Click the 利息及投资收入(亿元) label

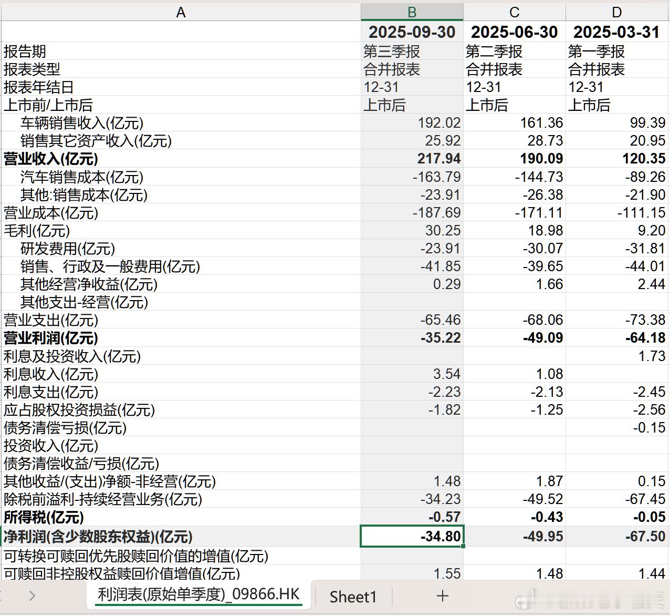click(72, 356)
